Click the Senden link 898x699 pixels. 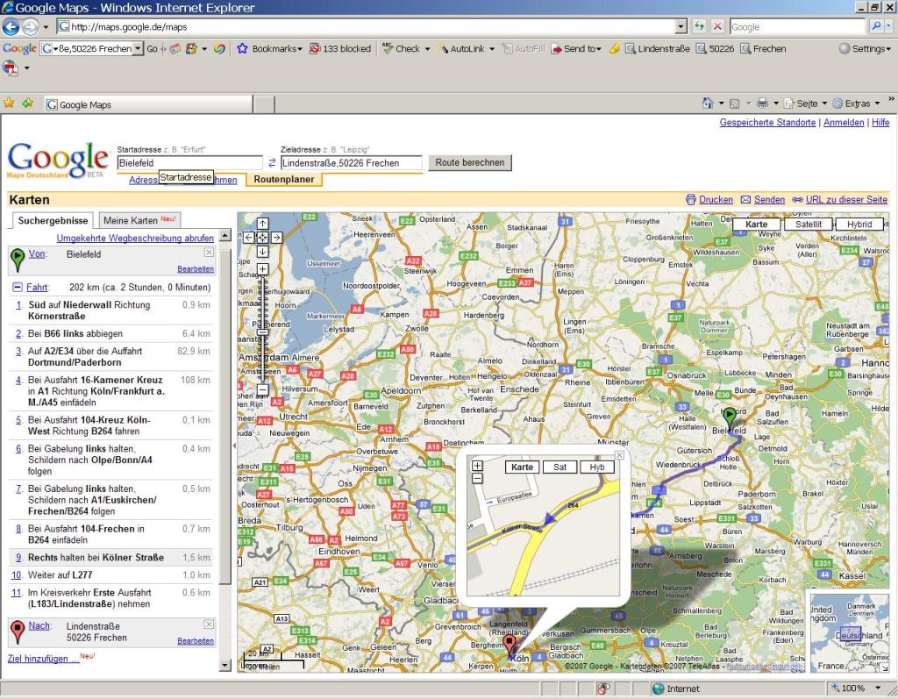tap(769, 199)
